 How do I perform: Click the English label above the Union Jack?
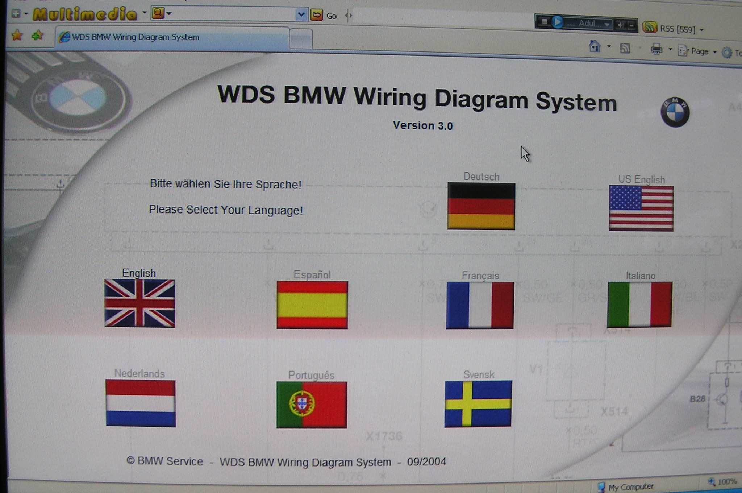tap(139, 273)
